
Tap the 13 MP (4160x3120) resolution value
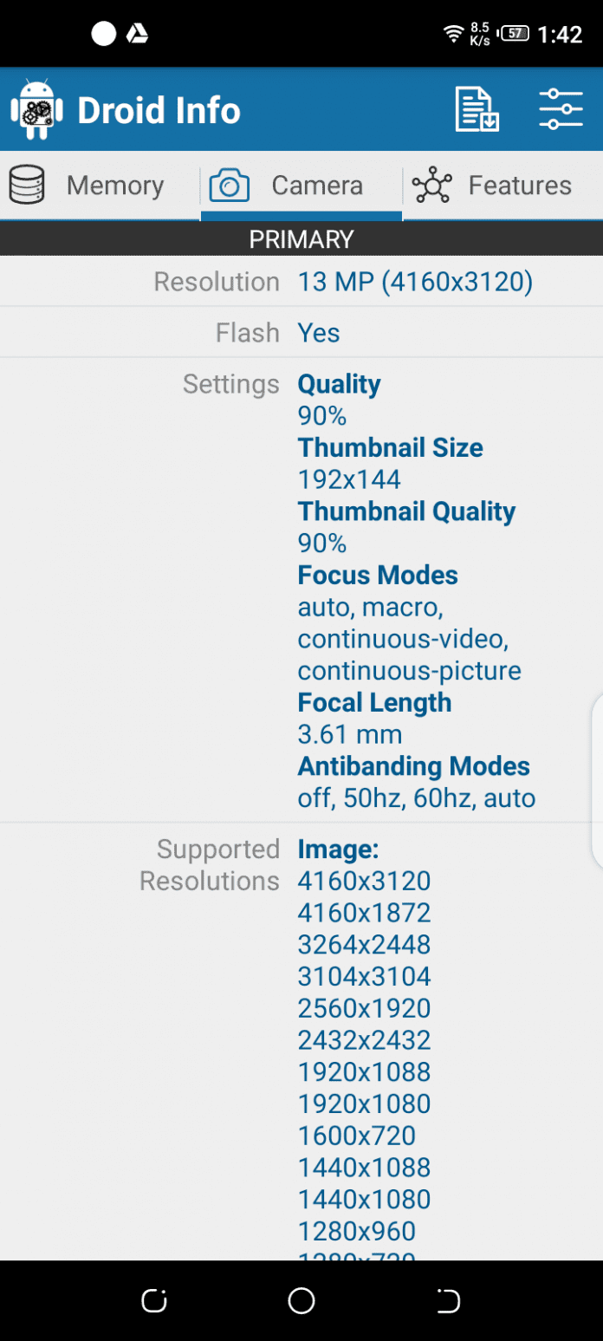click(415, 282)
